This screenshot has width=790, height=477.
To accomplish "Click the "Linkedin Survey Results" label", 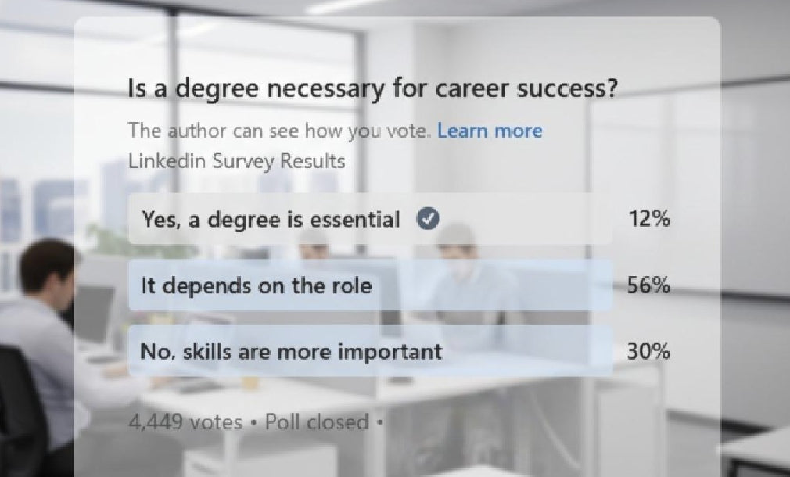I will (x=236, y=162).
